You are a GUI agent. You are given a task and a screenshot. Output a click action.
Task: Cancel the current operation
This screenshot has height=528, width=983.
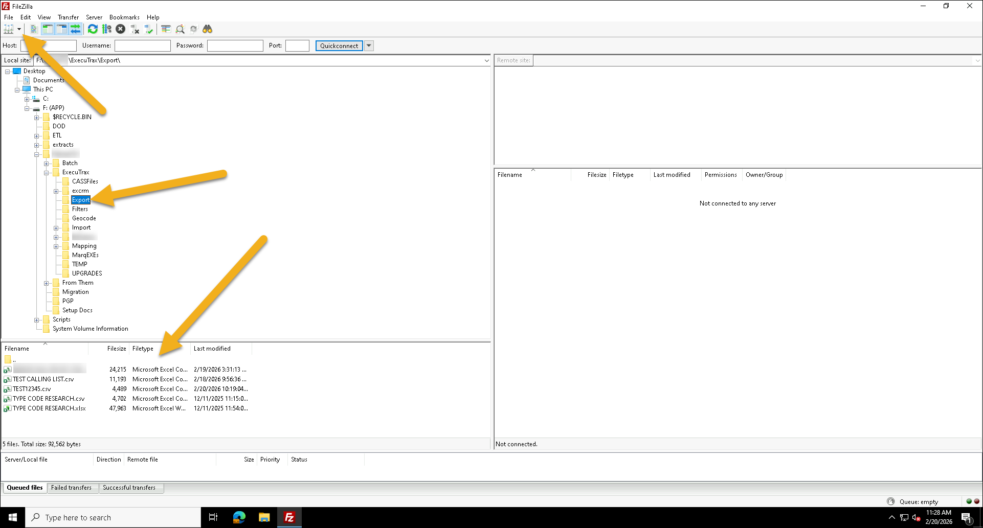[120, 29]
